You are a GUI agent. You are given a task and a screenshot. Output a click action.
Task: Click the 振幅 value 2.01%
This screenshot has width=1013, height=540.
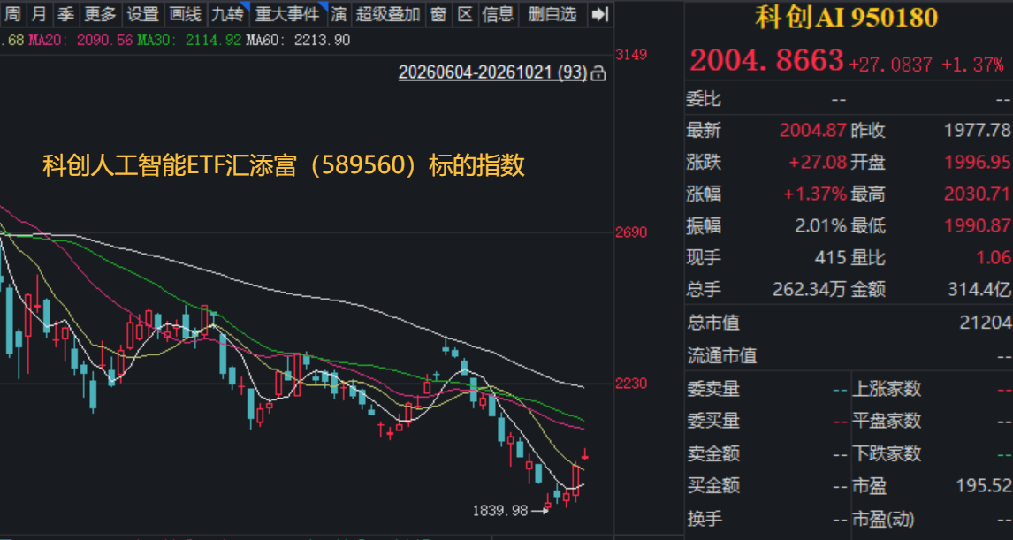820,226
